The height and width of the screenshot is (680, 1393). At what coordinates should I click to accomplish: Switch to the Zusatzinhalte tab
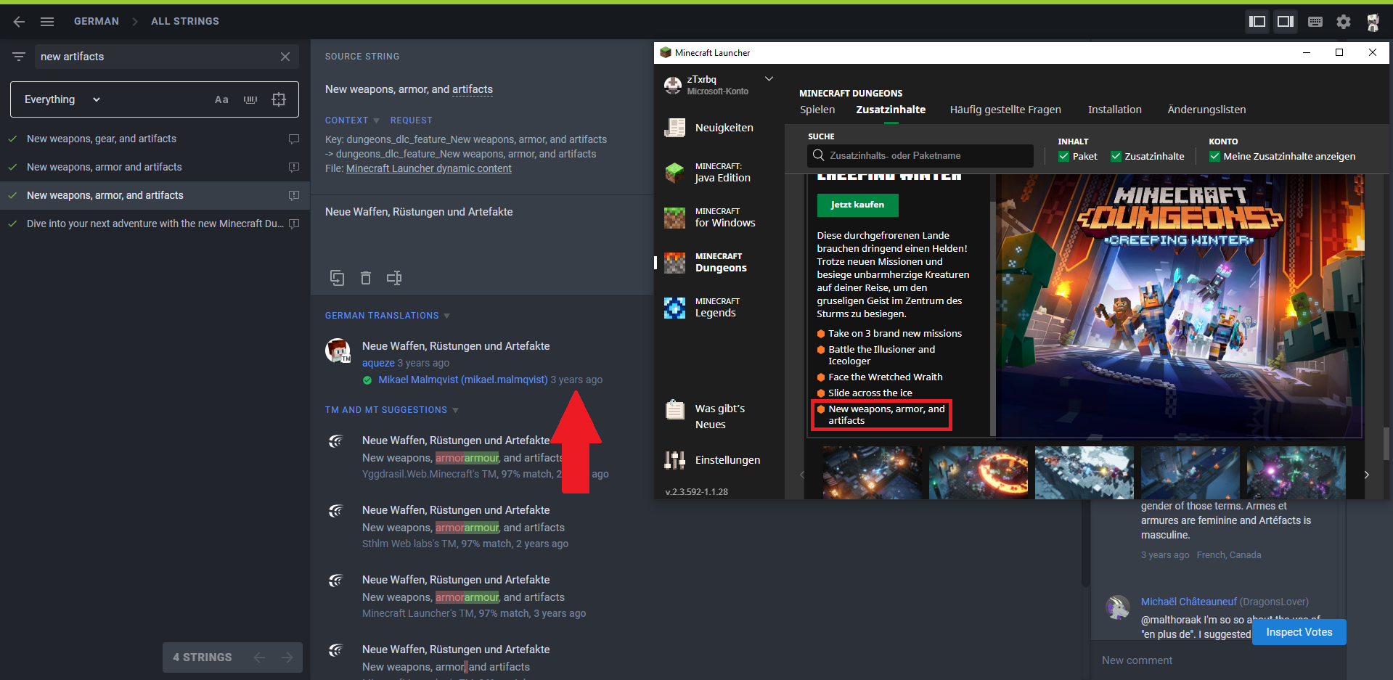click(x=891, y=110)
